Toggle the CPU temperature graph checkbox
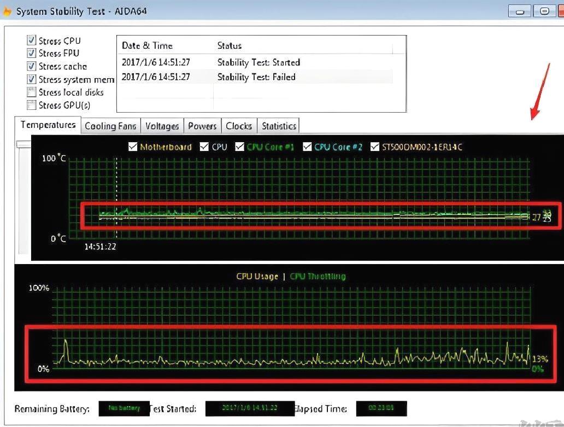 204,147
